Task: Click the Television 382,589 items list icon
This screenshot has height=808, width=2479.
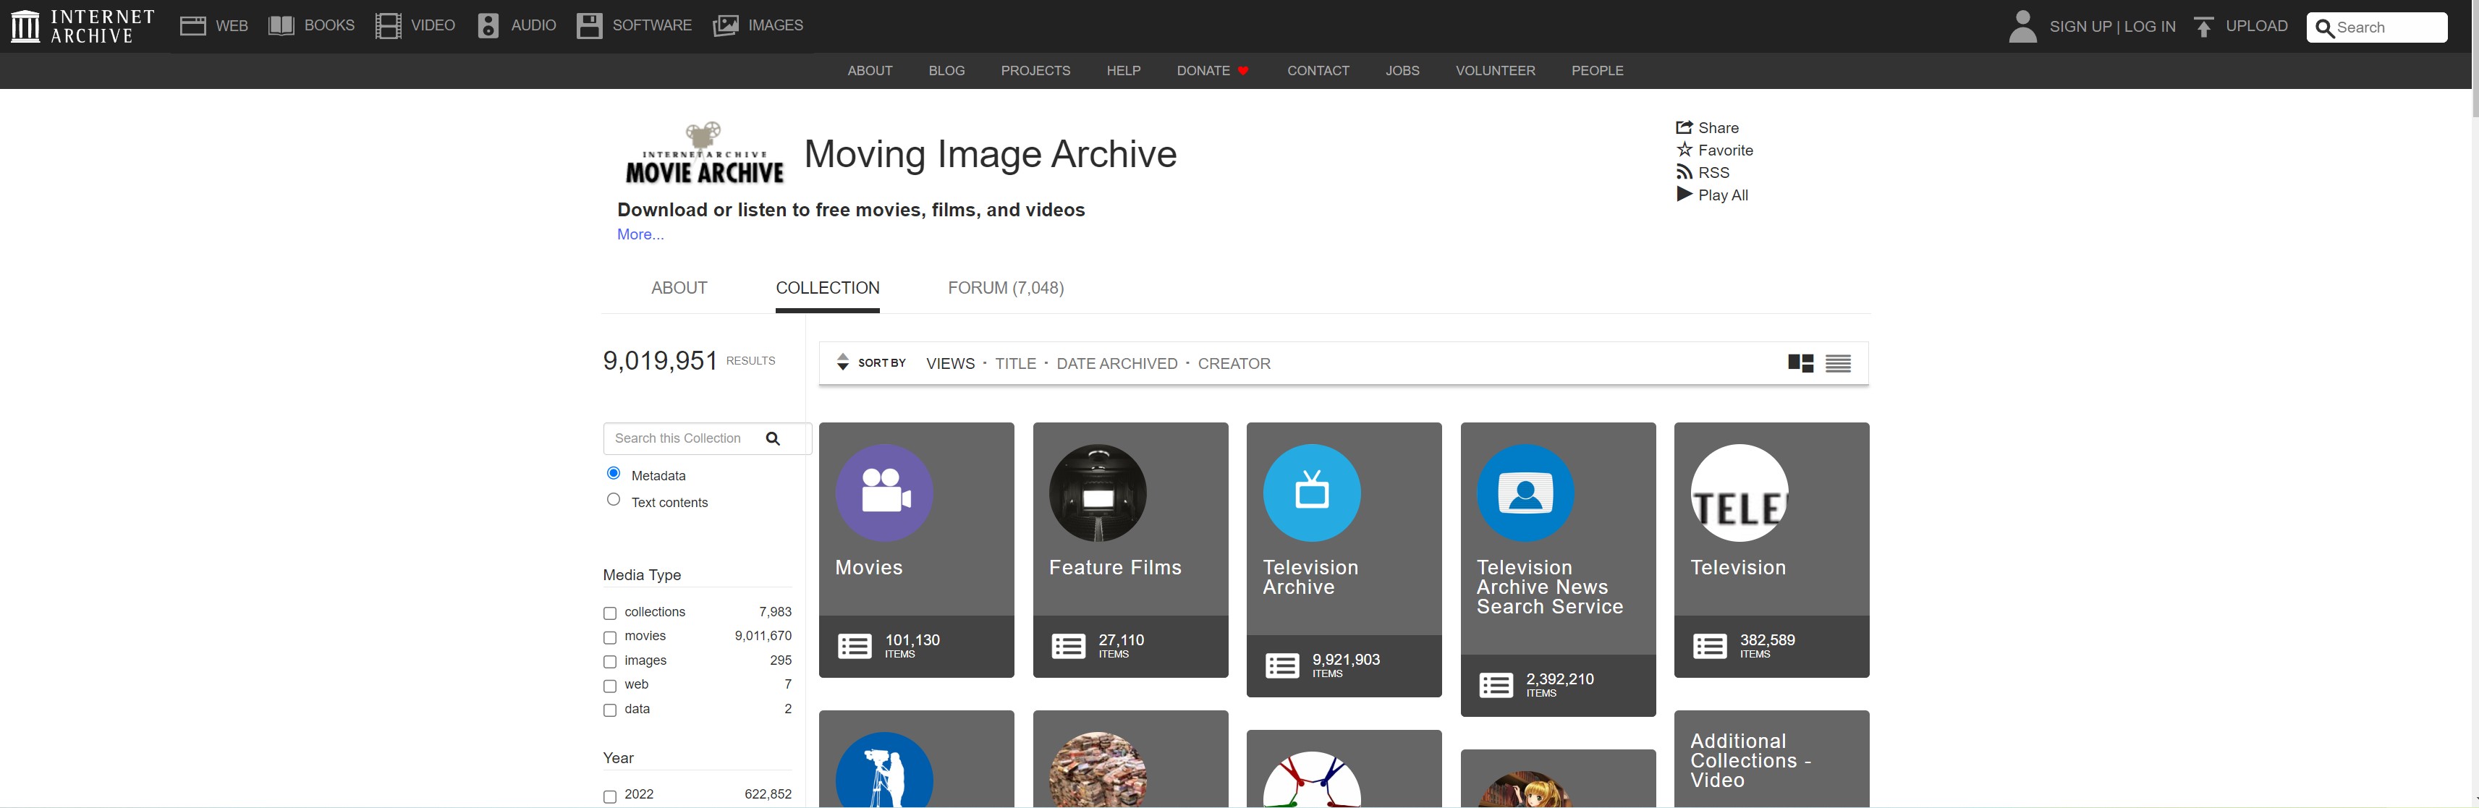Action: (x=1709, y=647)
